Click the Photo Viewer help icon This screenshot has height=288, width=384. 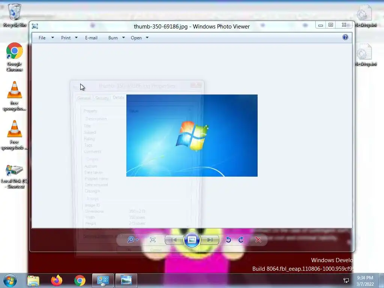(x=345, y=37)
